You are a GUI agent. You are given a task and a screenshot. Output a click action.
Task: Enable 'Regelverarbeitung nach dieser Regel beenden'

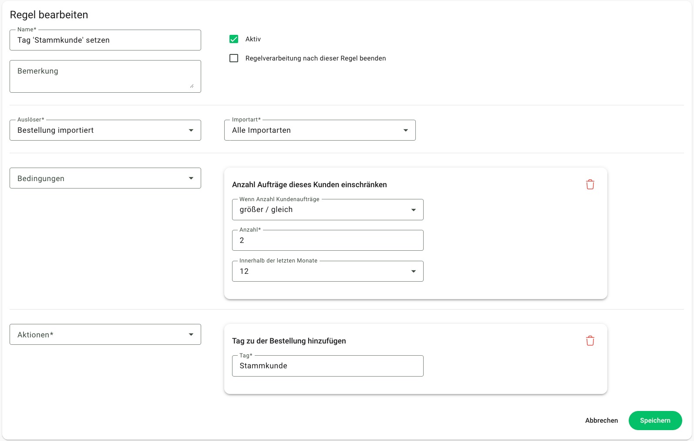[234, 58]
